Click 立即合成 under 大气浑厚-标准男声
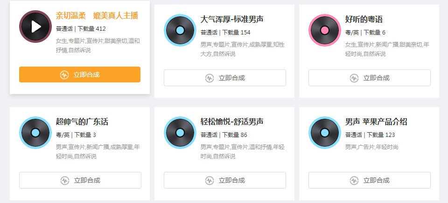448x203 pixels. click(x=224, y=78)
